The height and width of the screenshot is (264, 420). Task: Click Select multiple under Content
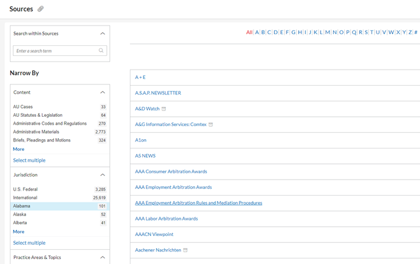click(x=29, y=160)
